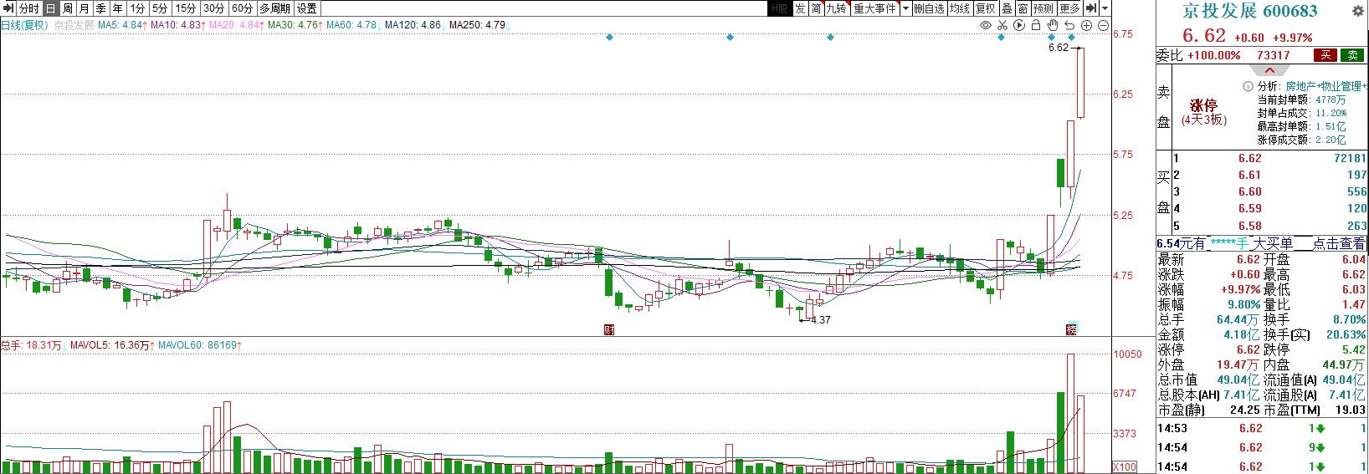Image resolution: width=1369 pixels, height=474 pixels.
Task: Open the 房地产+物业管理 analysis link
Action: click(1326, 86)
